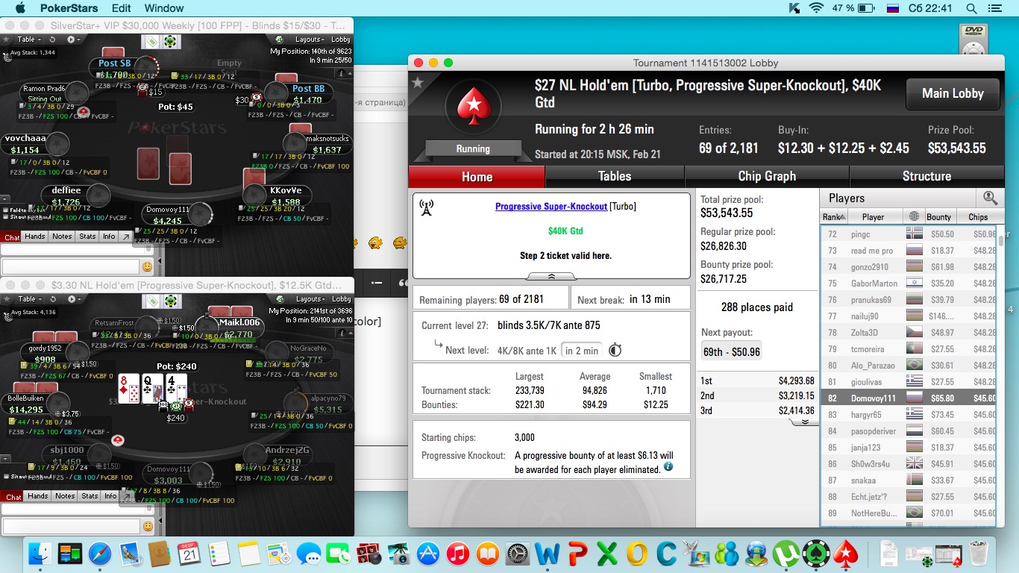Click the green chip icon in SilverStar+ table
The height and width of the screenshot is (573, 1019).
click(x=170, y=42)
